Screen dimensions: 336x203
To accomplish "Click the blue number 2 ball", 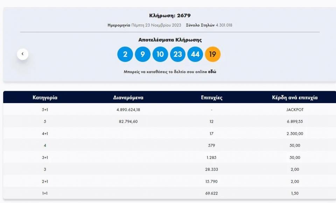I will click(x=125, y=54).
